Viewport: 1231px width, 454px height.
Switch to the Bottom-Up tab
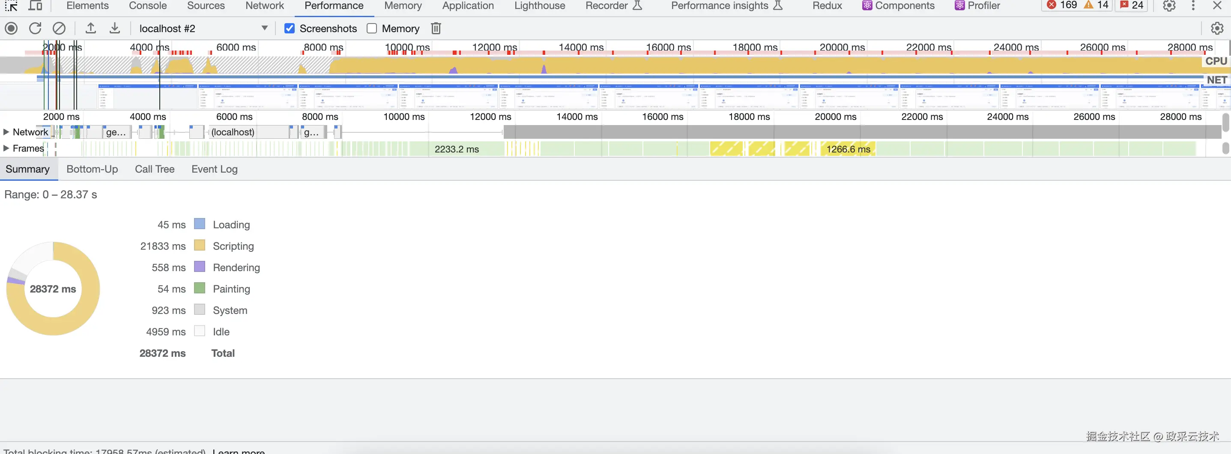click(92, 169)
